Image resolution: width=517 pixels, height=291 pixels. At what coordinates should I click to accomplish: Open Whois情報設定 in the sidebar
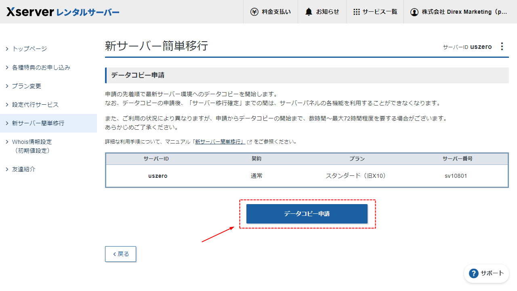click(48, 146)
